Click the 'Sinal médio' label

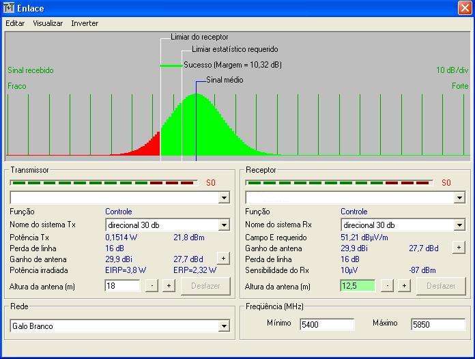click(x=225, y=80)
